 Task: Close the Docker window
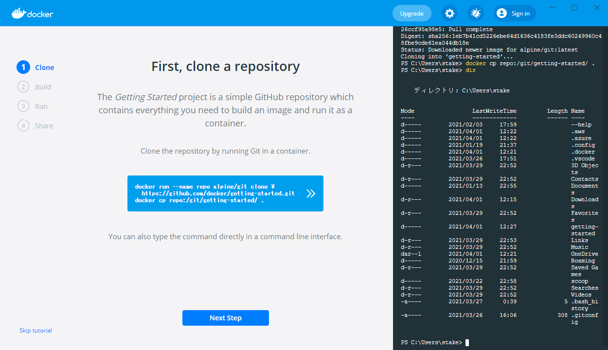coord(597,7)
